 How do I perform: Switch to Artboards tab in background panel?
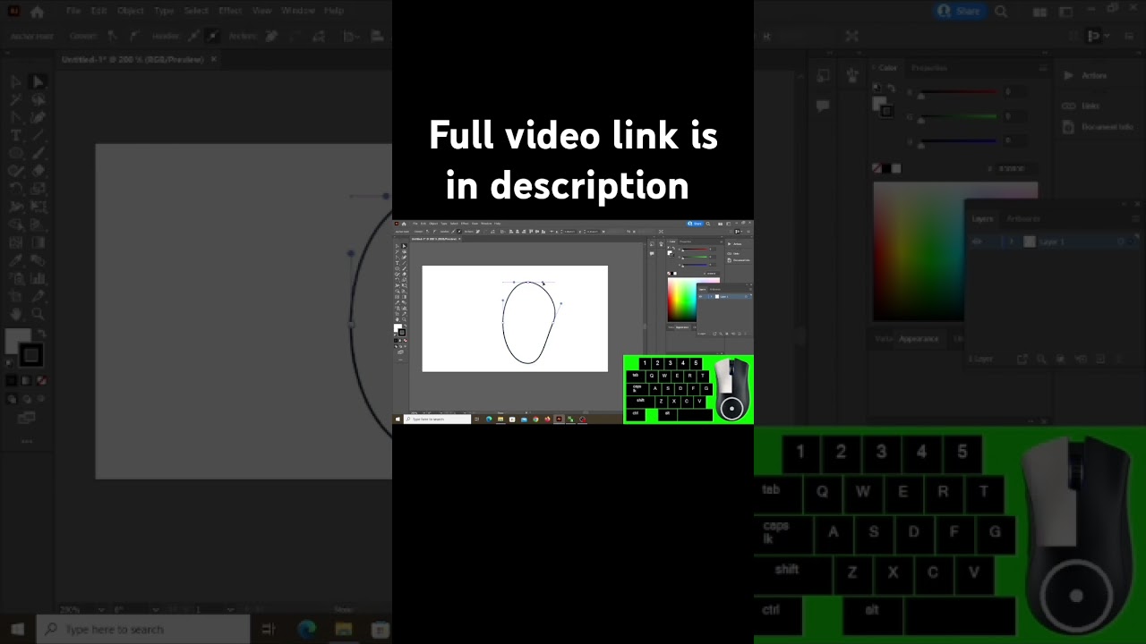[1023, 219]
